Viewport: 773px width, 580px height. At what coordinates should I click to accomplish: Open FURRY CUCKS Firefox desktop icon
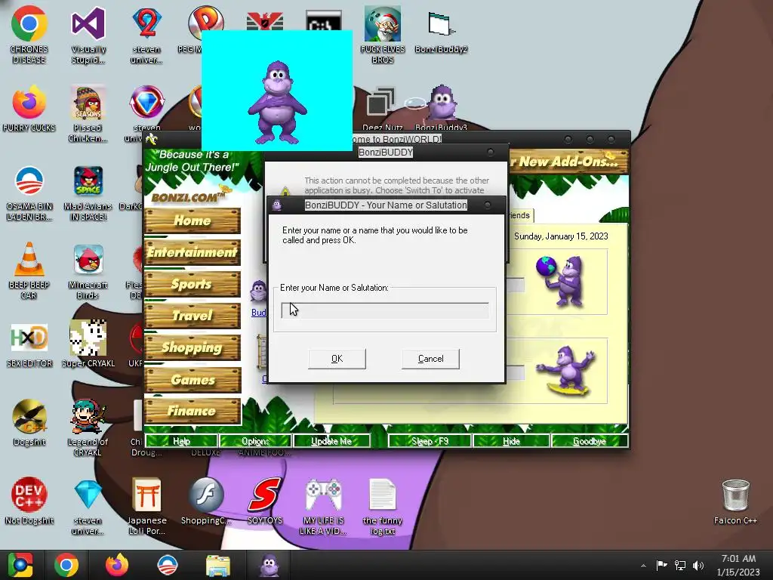pos(29,109)
